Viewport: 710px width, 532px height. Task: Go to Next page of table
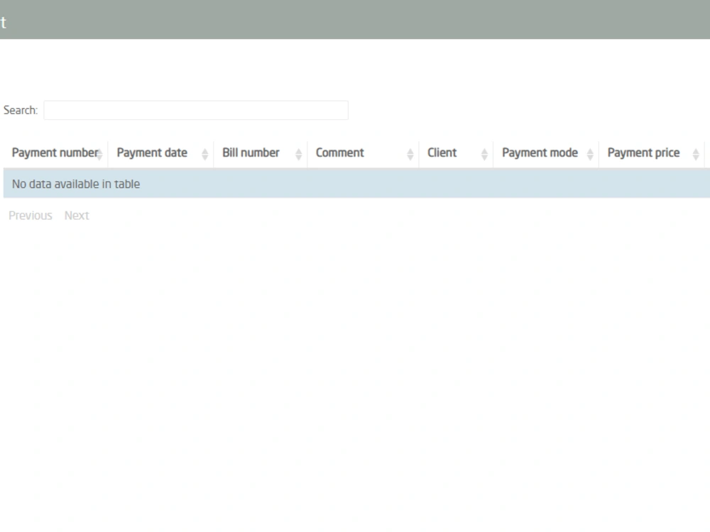click(77, 216)
